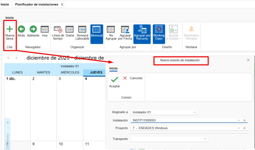Switch to the Planificador de instalaciones tab
255x150 pixels.
click(37, 4)
